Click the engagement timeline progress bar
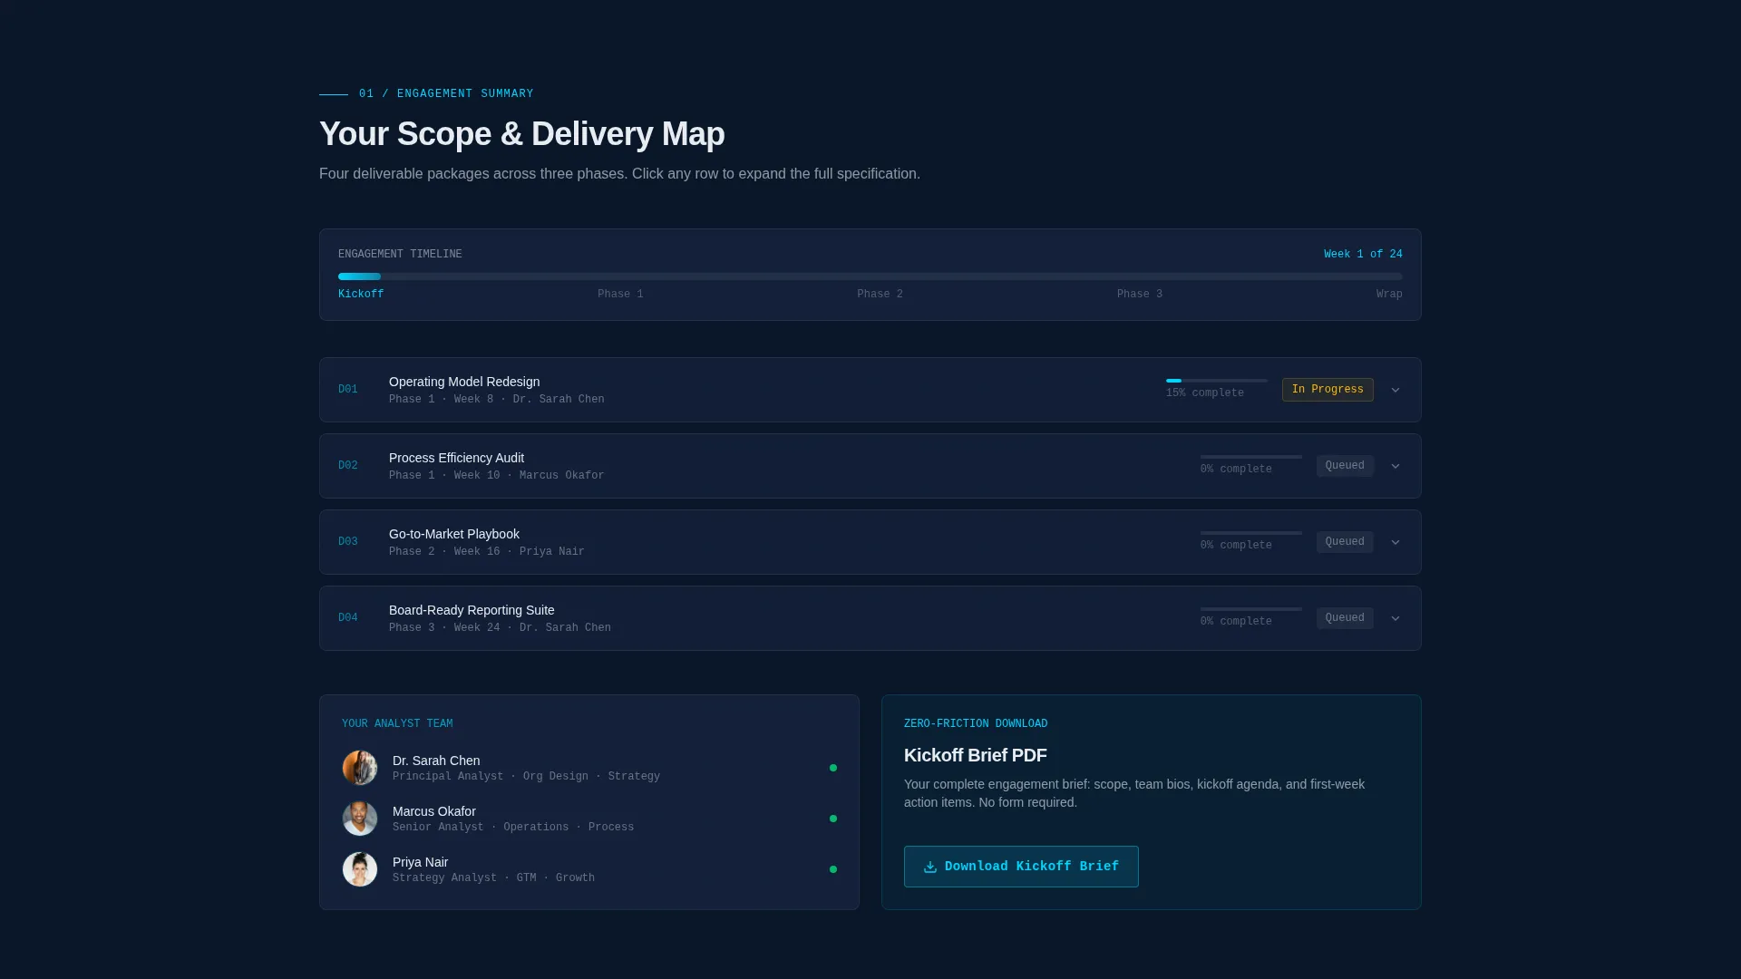1741x979 pixels. [870, 276]
